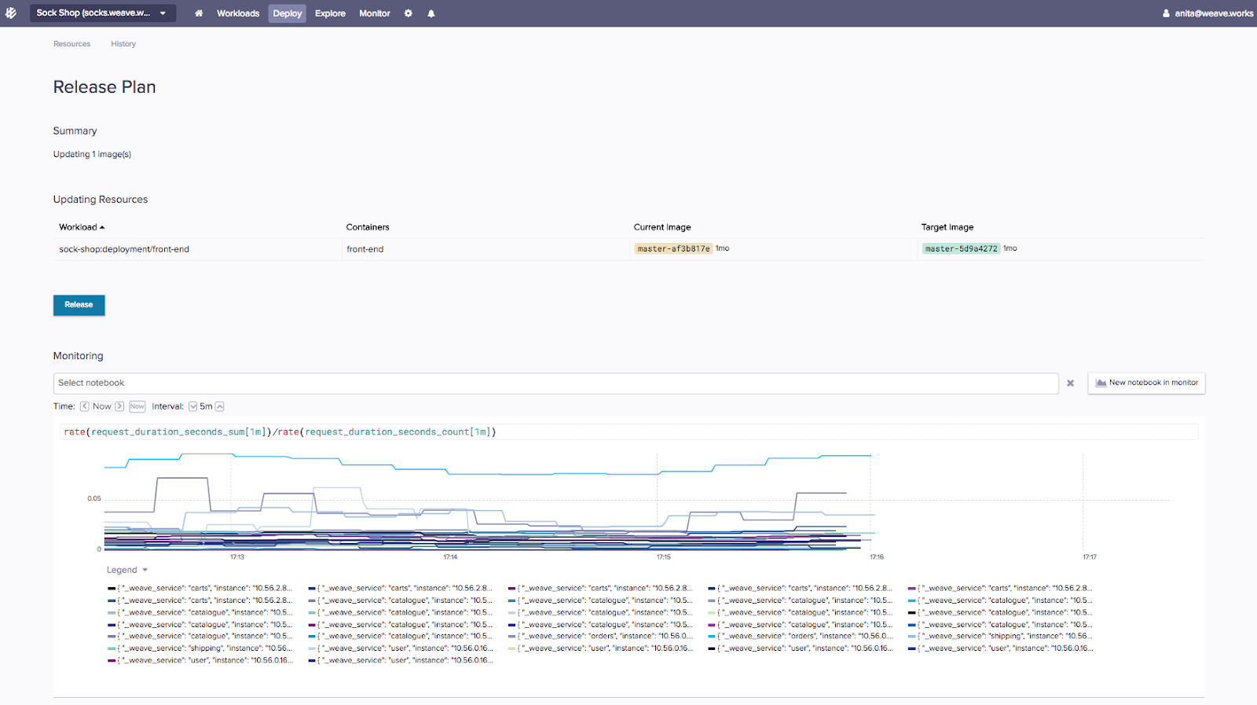Open settings via the gear icon

point(409,13)
